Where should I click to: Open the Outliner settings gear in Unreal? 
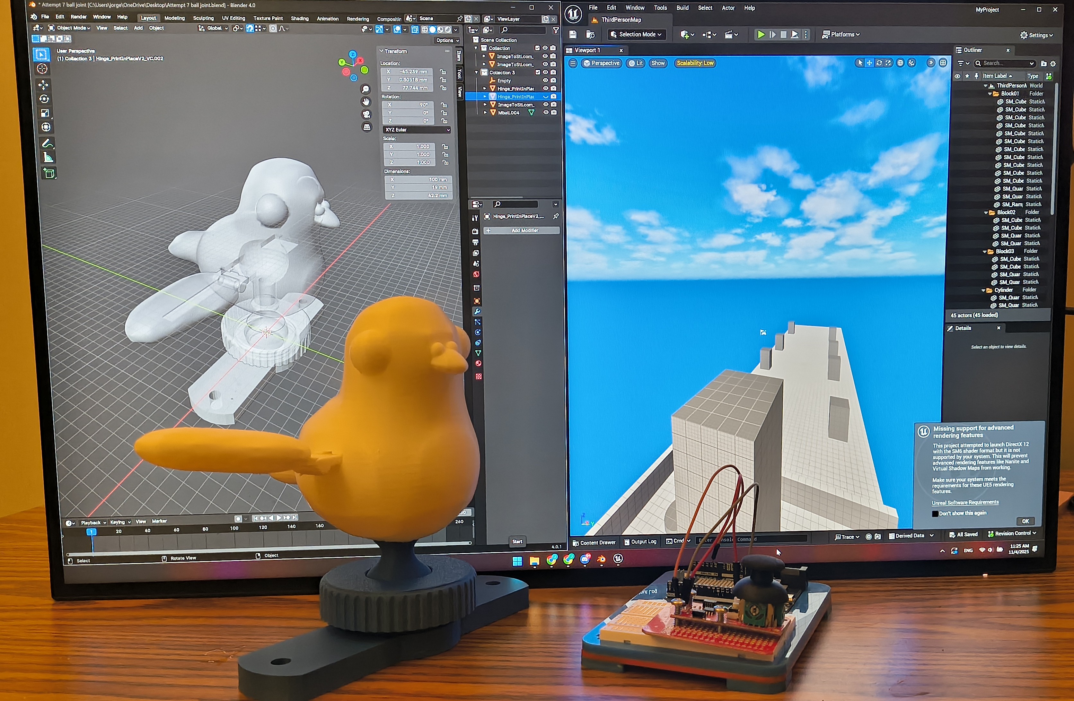point(1053,64)
